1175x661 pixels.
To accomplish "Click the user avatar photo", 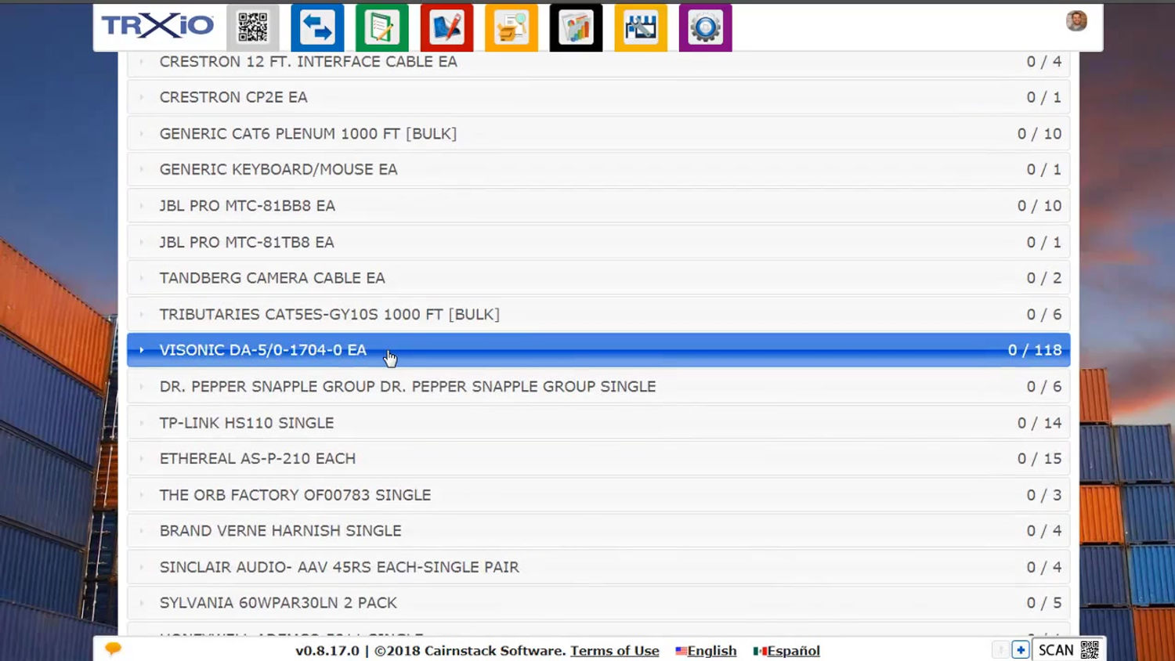I will click(x=1076, y=21).
